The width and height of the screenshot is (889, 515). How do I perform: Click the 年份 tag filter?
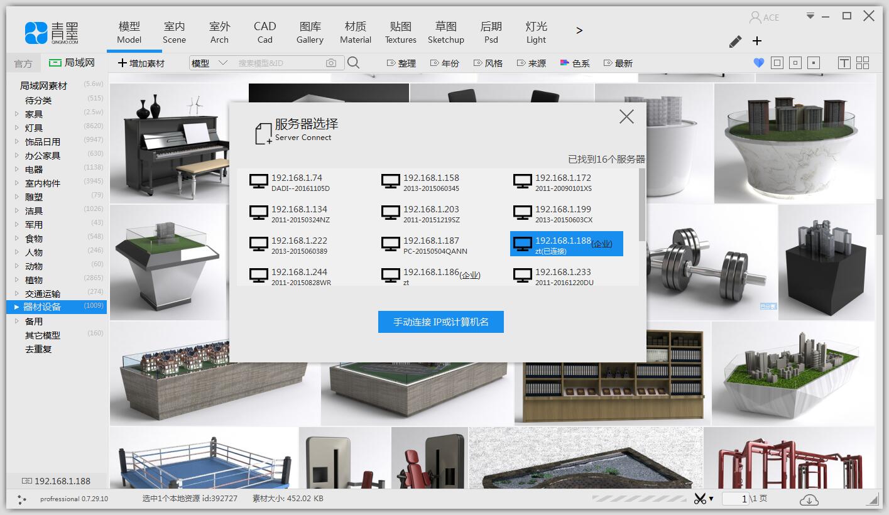click(x=445, y=63)
